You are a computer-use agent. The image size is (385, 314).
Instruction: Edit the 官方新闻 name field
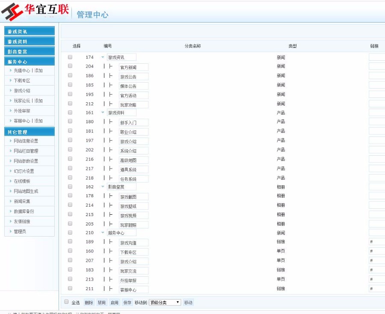pos(133,67)
